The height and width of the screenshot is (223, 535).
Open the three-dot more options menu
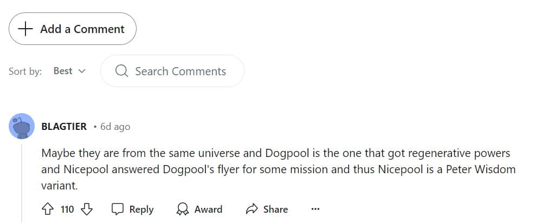tap(315, 209)
